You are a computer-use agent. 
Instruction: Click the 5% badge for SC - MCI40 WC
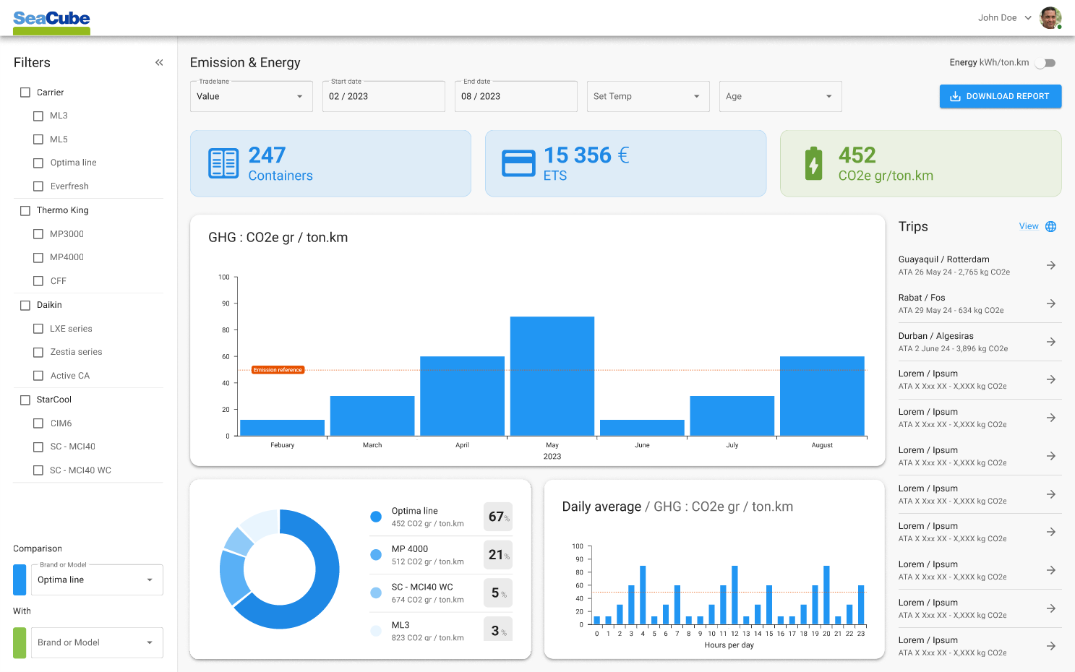pyautogui.click(x=498, y=593)
